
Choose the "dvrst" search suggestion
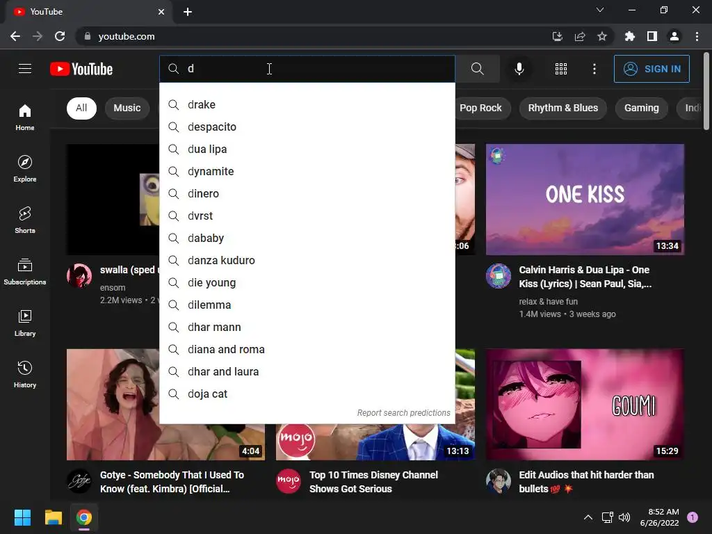[x=307, y=216]
